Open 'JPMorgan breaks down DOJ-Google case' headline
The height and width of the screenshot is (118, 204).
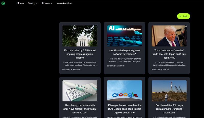point(124,109)
